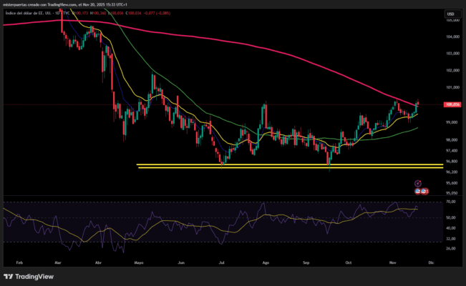The width and height of the screenshot is (466, 286).
Task: Click the upper yellow horizontal support line
Action: [x=286, y=164]
